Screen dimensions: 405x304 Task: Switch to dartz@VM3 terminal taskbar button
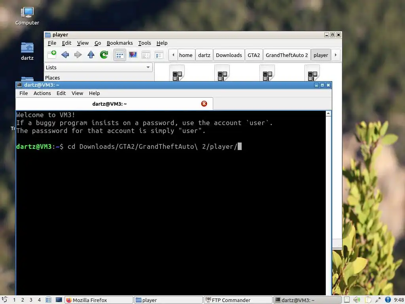[307, 300]
